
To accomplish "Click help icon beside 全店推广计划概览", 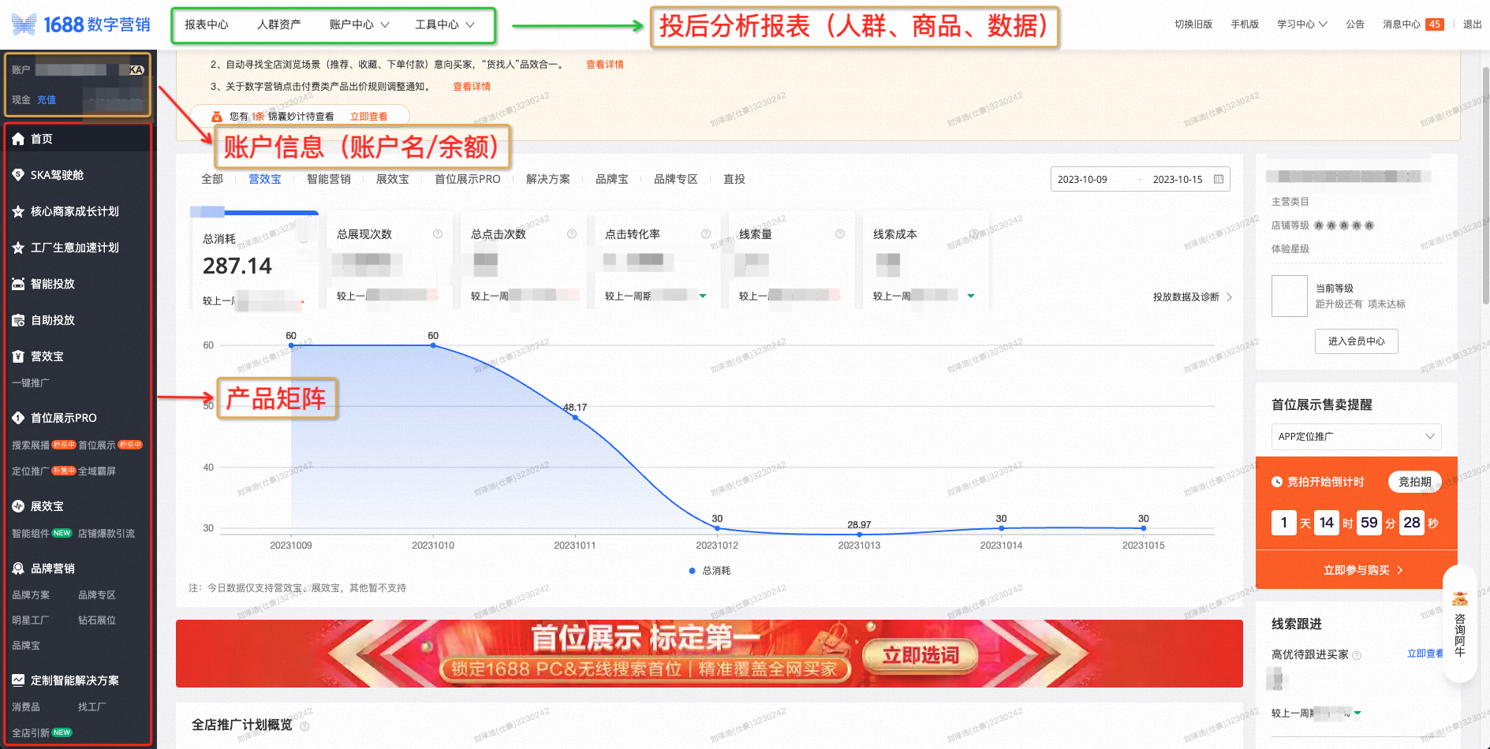I will (x=304, y=726).
